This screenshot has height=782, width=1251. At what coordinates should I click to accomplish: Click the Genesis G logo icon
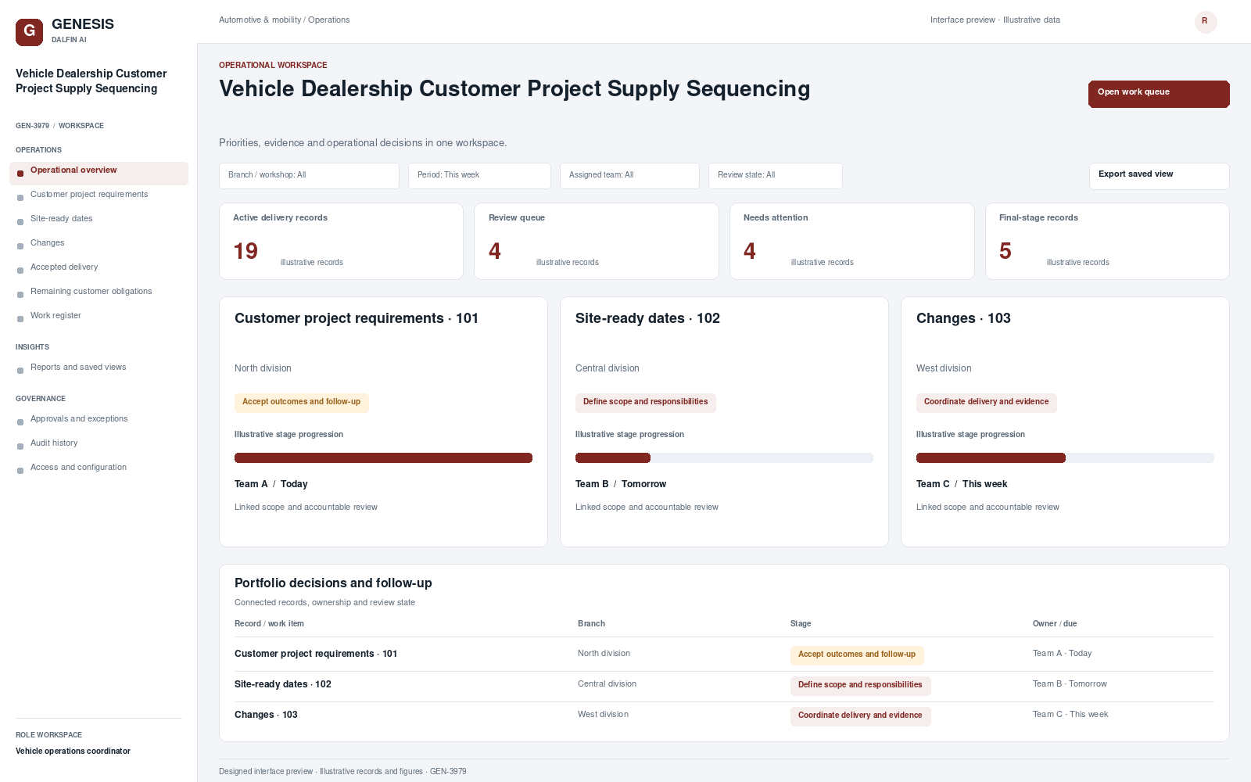pyautogui.click(x=29, y=32)
